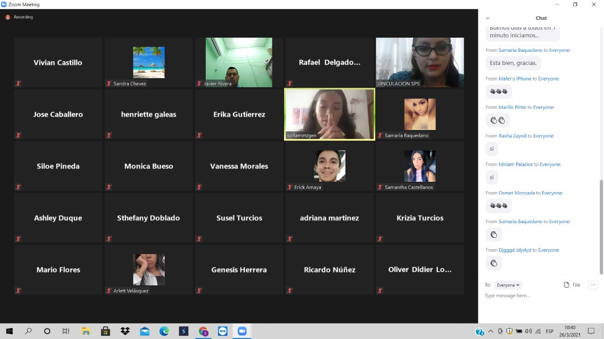Click the muted mic icon on Sthefany Doblado
This screenshot has width=604, height=339.
pos(109,239)
